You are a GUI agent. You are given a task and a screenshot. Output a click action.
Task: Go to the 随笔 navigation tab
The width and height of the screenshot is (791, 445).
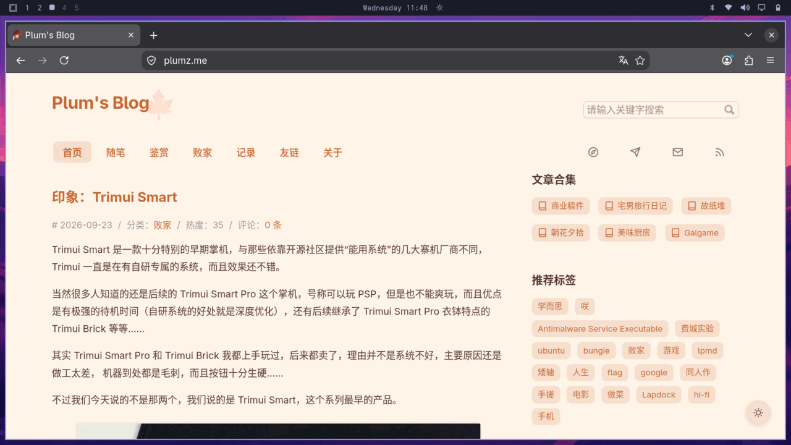116,152
